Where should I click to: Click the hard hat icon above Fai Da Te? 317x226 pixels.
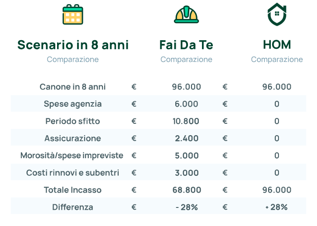coord(187,14)
